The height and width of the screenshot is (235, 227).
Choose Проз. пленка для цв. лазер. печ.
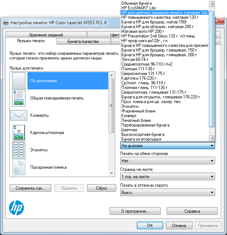click(x=165, y=102)
